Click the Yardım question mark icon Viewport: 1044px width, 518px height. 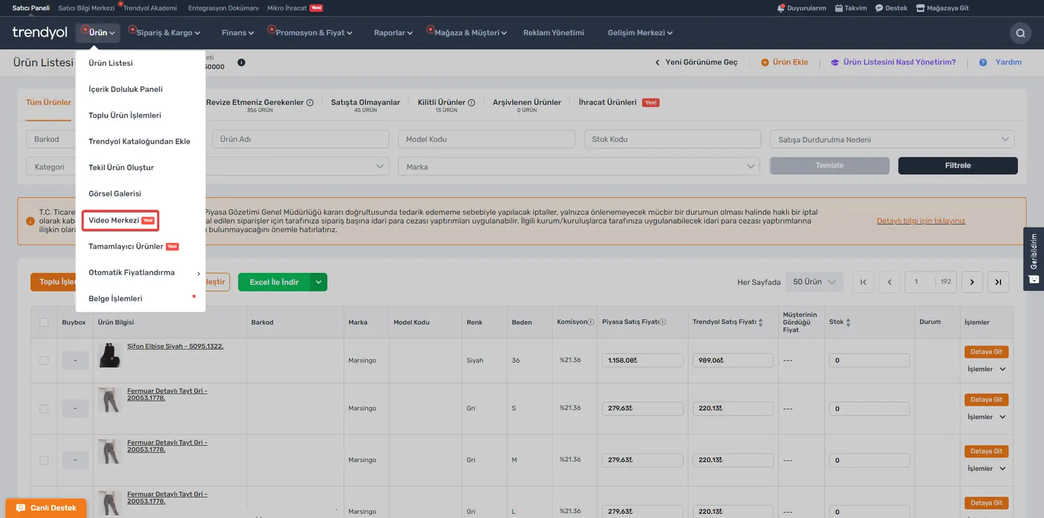(x=983, y=63)
